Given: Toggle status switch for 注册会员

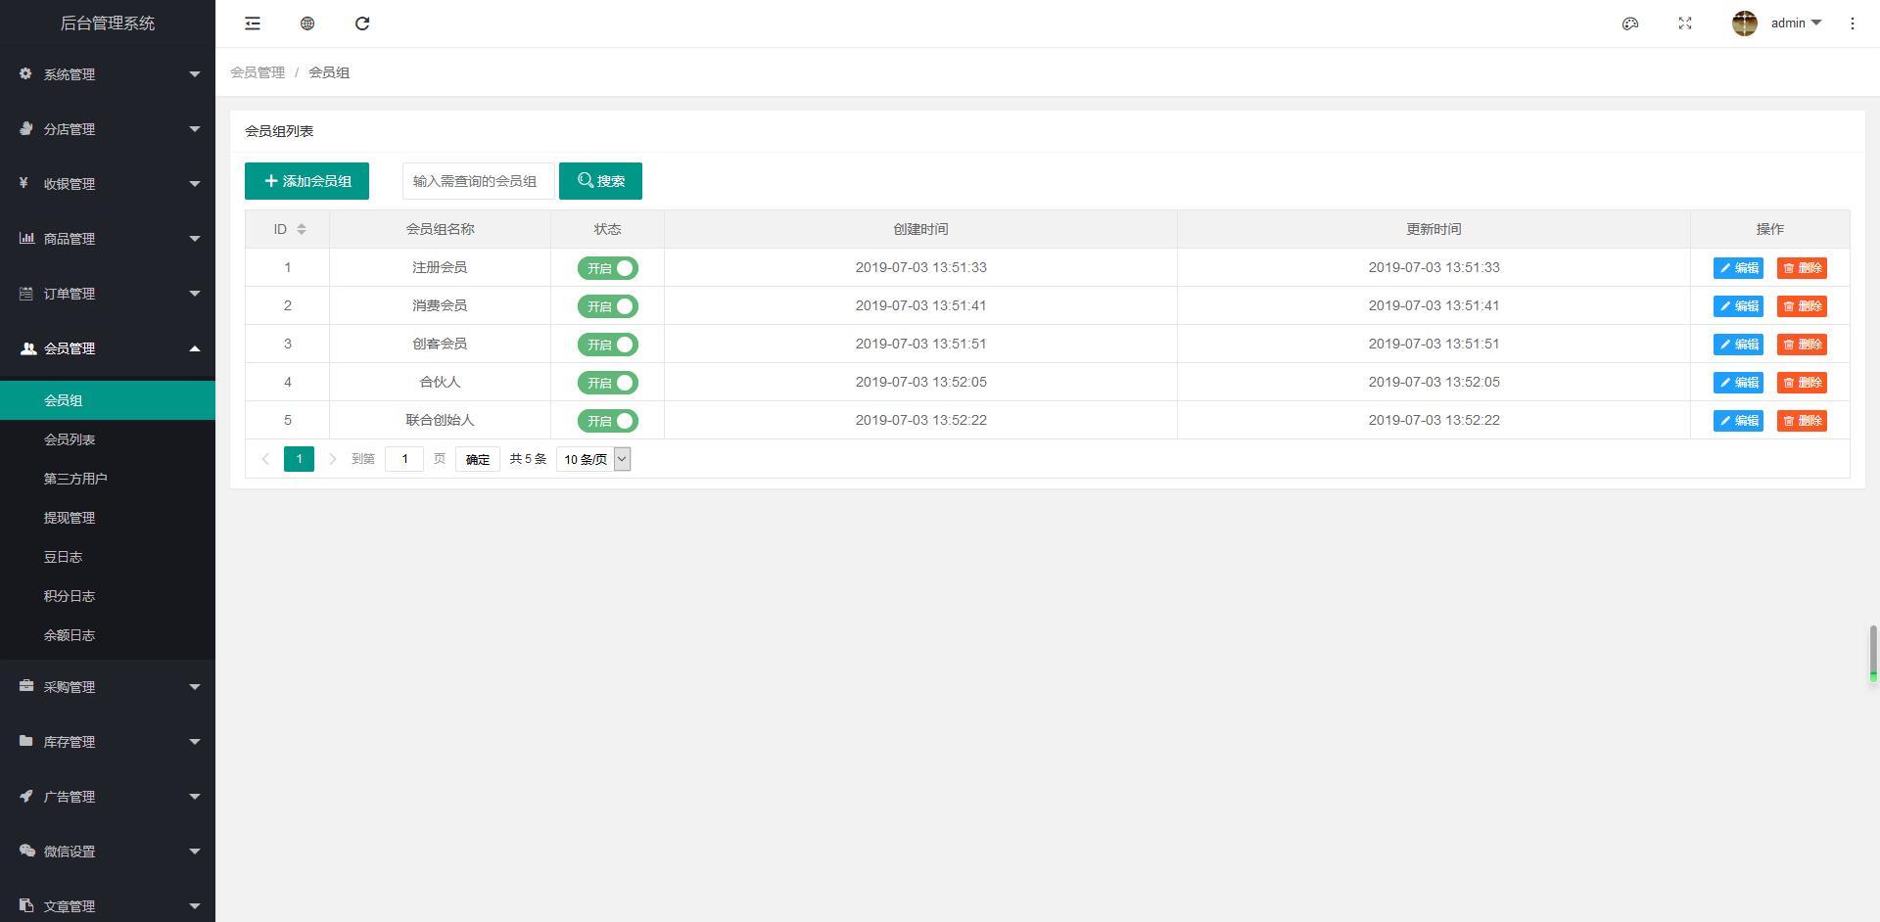Looking at the screenshot, I should pos(607,268).
